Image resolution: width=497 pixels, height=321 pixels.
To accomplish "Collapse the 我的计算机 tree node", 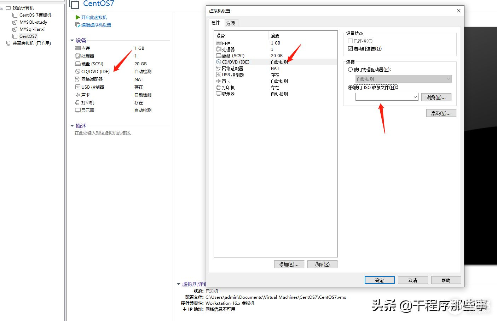I will tap(2, 8).
